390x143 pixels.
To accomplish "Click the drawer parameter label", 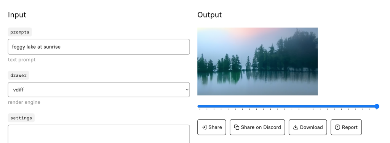I will point(18,75).
